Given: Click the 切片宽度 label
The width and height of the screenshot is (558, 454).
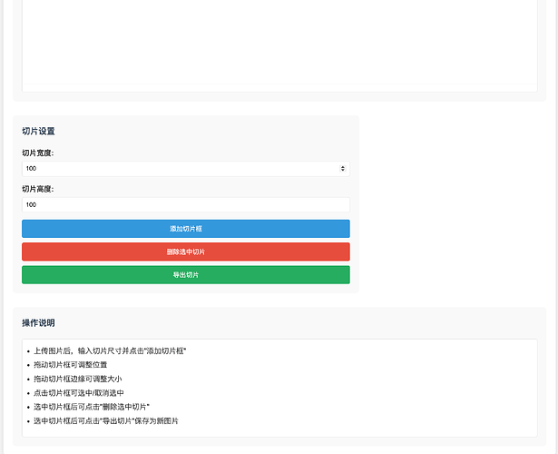Looking at the screenshot, I should 37,153.
